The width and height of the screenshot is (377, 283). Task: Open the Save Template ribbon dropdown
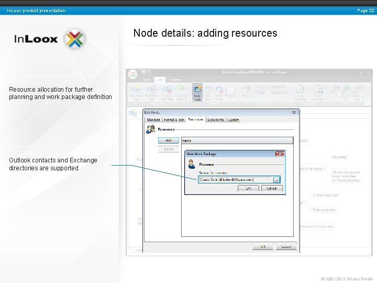318,93
